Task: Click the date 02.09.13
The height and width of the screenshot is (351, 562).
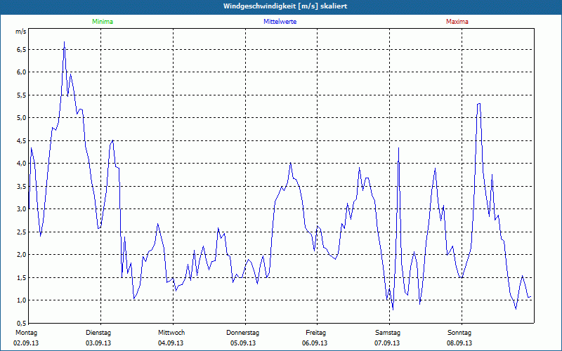Action: click(x=26, y=343)
